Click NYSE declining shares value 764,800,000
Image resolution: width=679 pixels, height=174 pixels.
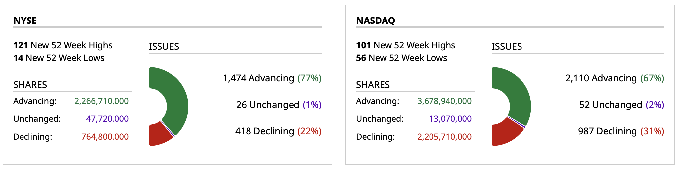point(105,137)
